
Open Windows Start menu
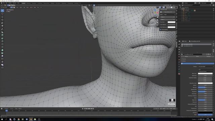[2, 119]
